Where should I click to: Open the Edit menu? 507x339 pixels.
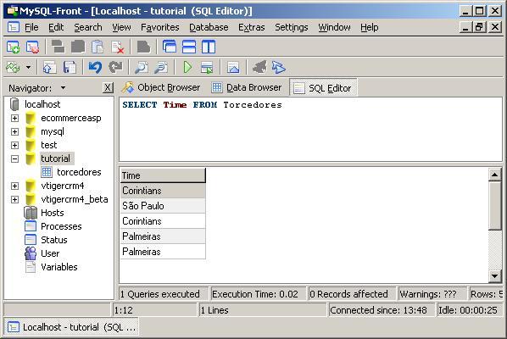click(56, 27)
